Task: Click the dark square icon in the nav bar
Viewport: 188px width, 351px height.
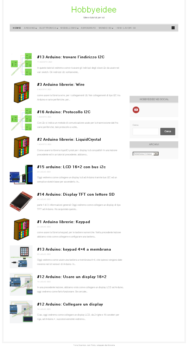Action: 173,28
